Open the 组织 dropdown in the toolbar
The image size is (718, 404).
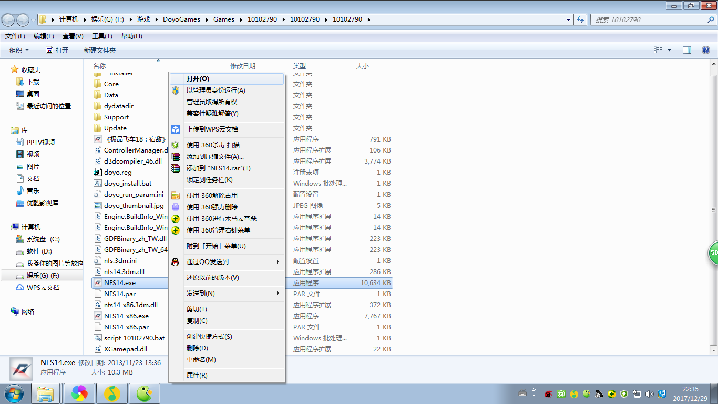click(19, 50)
